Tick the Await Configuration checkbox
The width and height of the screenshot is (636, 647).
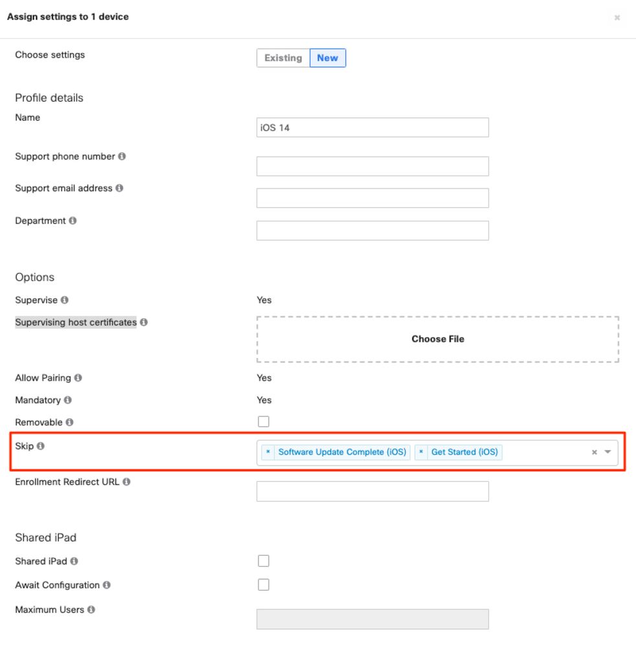point(264,585)
